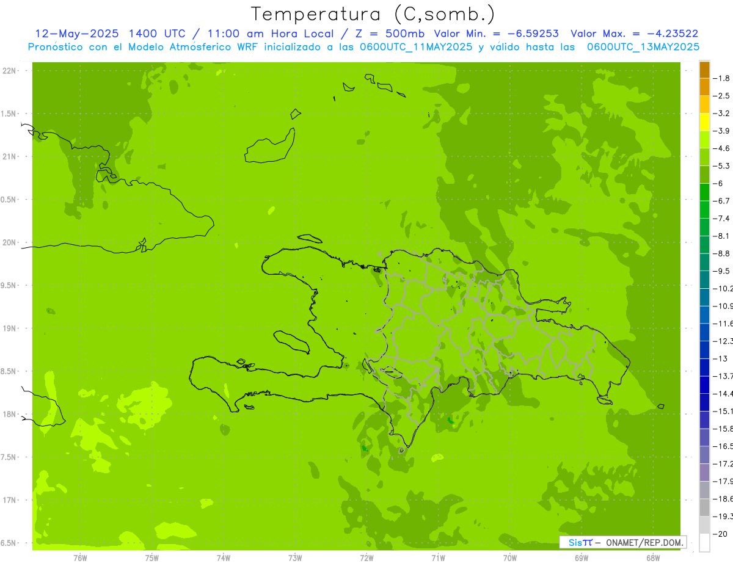Click the '-20' colorbar label

coord(720,534)
